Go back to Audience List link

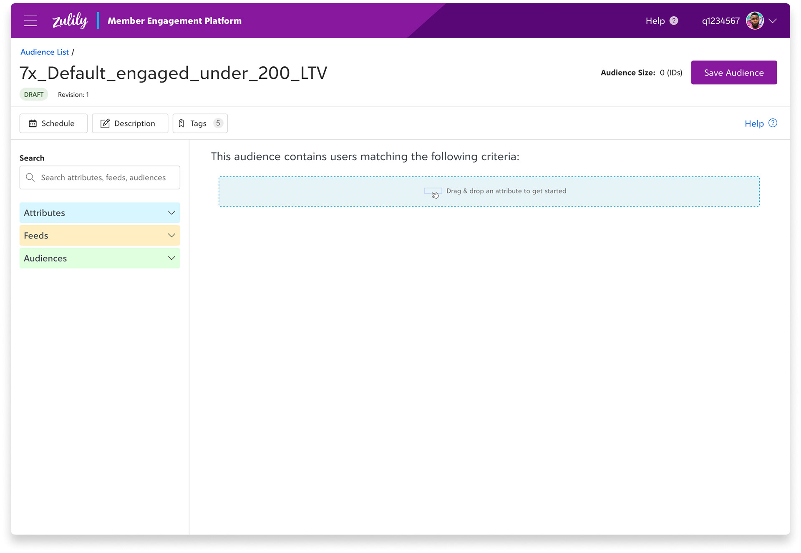(x=45, y=52)
